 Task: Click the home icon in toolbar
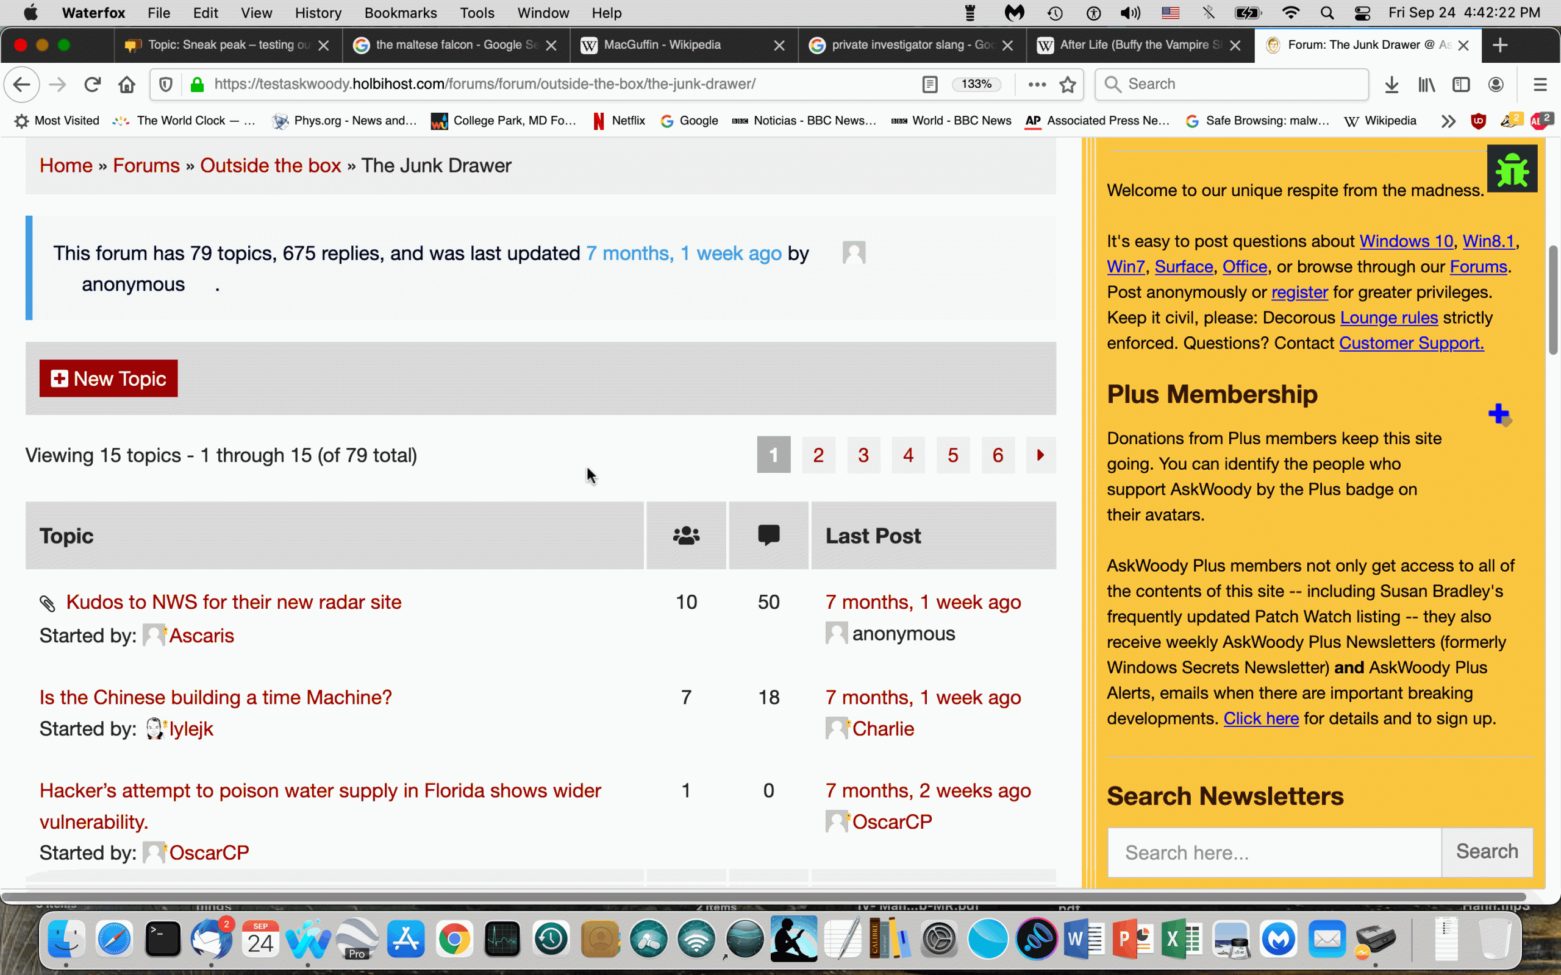click(127, 85)
